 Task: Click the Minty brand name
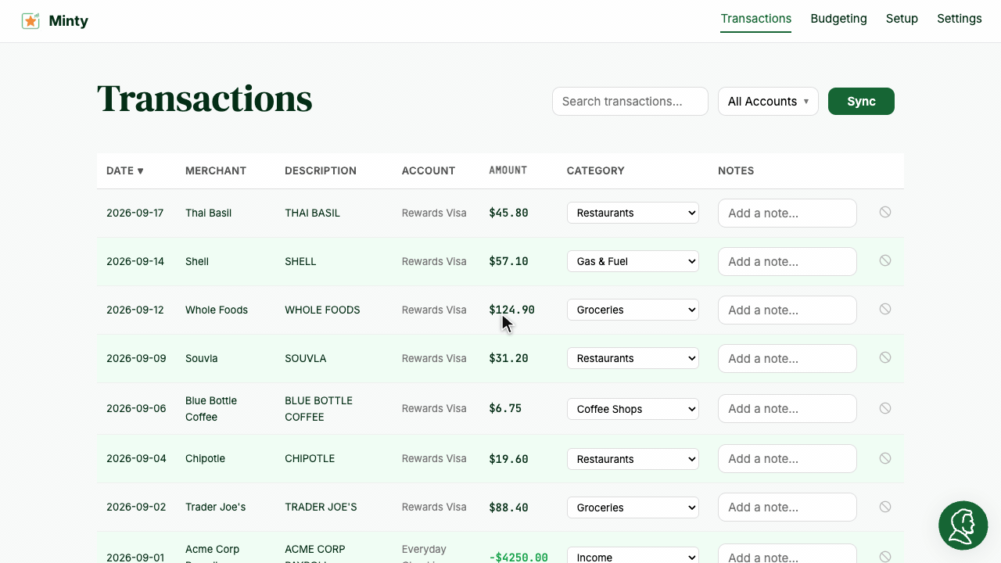point(69,21)
